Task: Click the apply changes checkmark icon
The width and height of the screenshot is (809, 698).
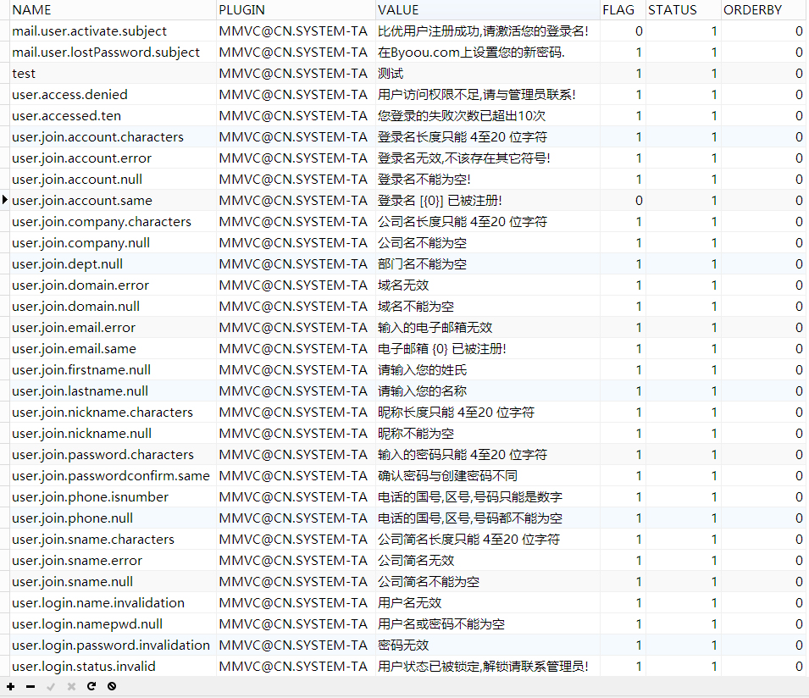Action: (x=51, y=686)
